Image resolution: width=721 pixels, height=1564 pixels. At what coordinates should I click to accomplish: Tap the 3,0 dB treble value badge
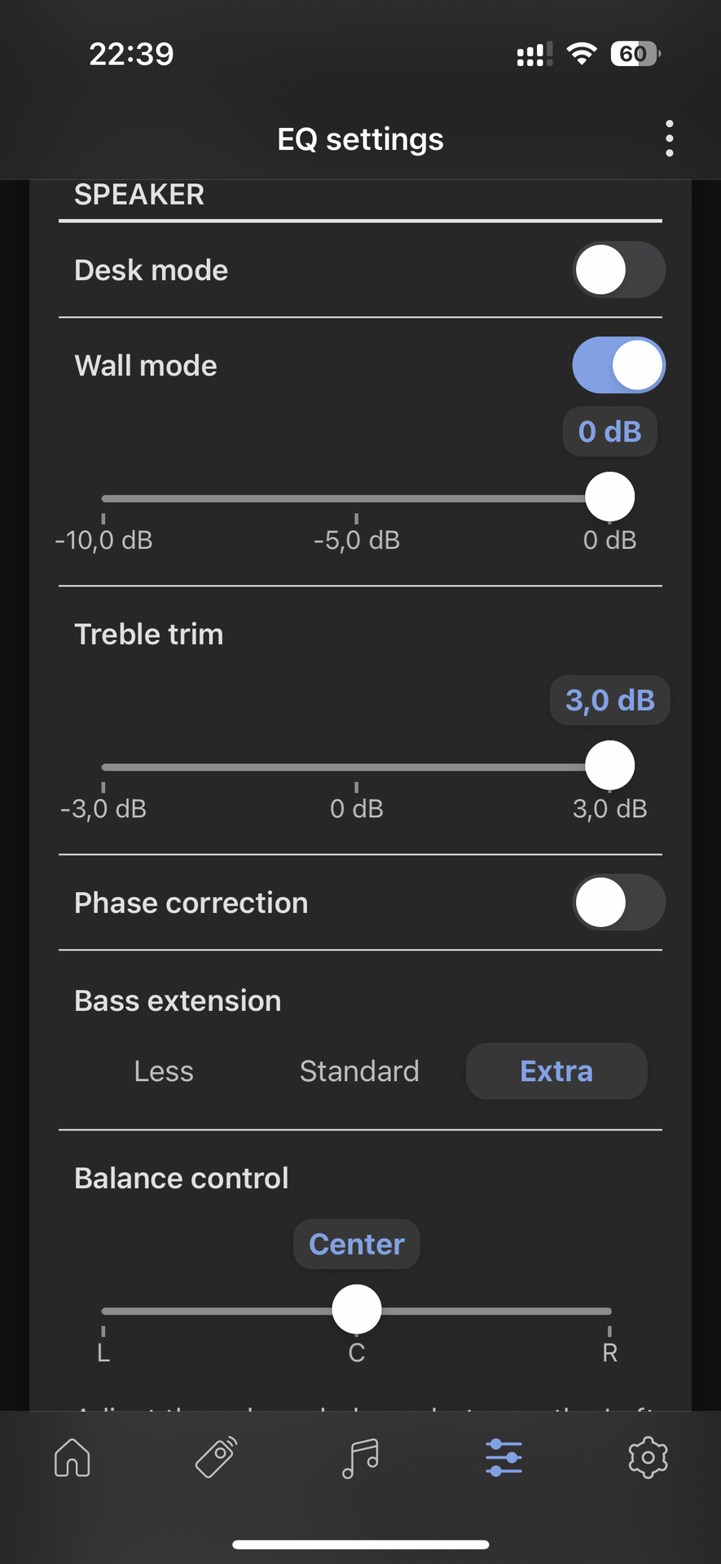pyautogui.click(x=610, y=700)
